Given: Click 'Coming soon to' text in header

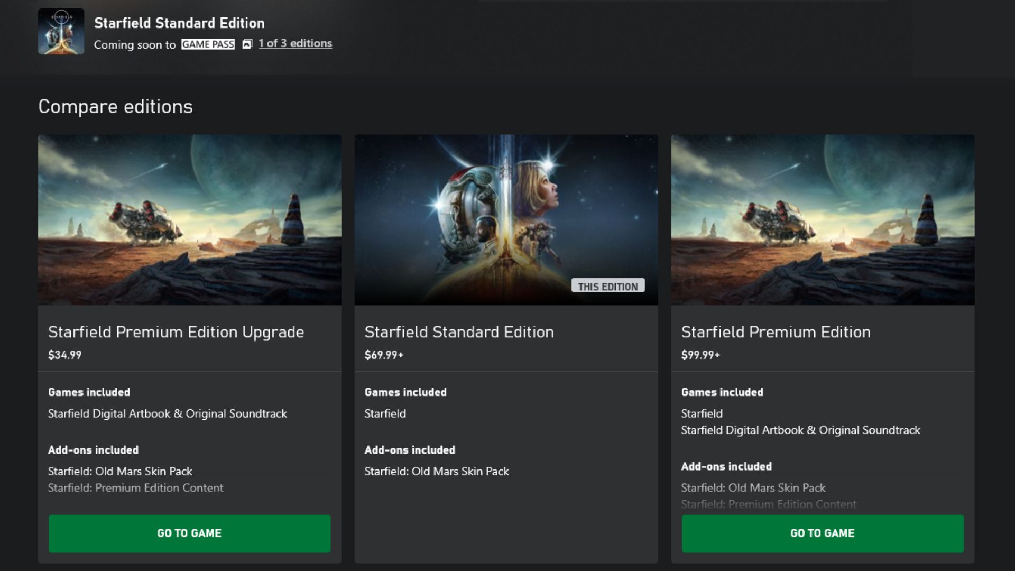Looking at the screenshot, I should pos(135,45).
